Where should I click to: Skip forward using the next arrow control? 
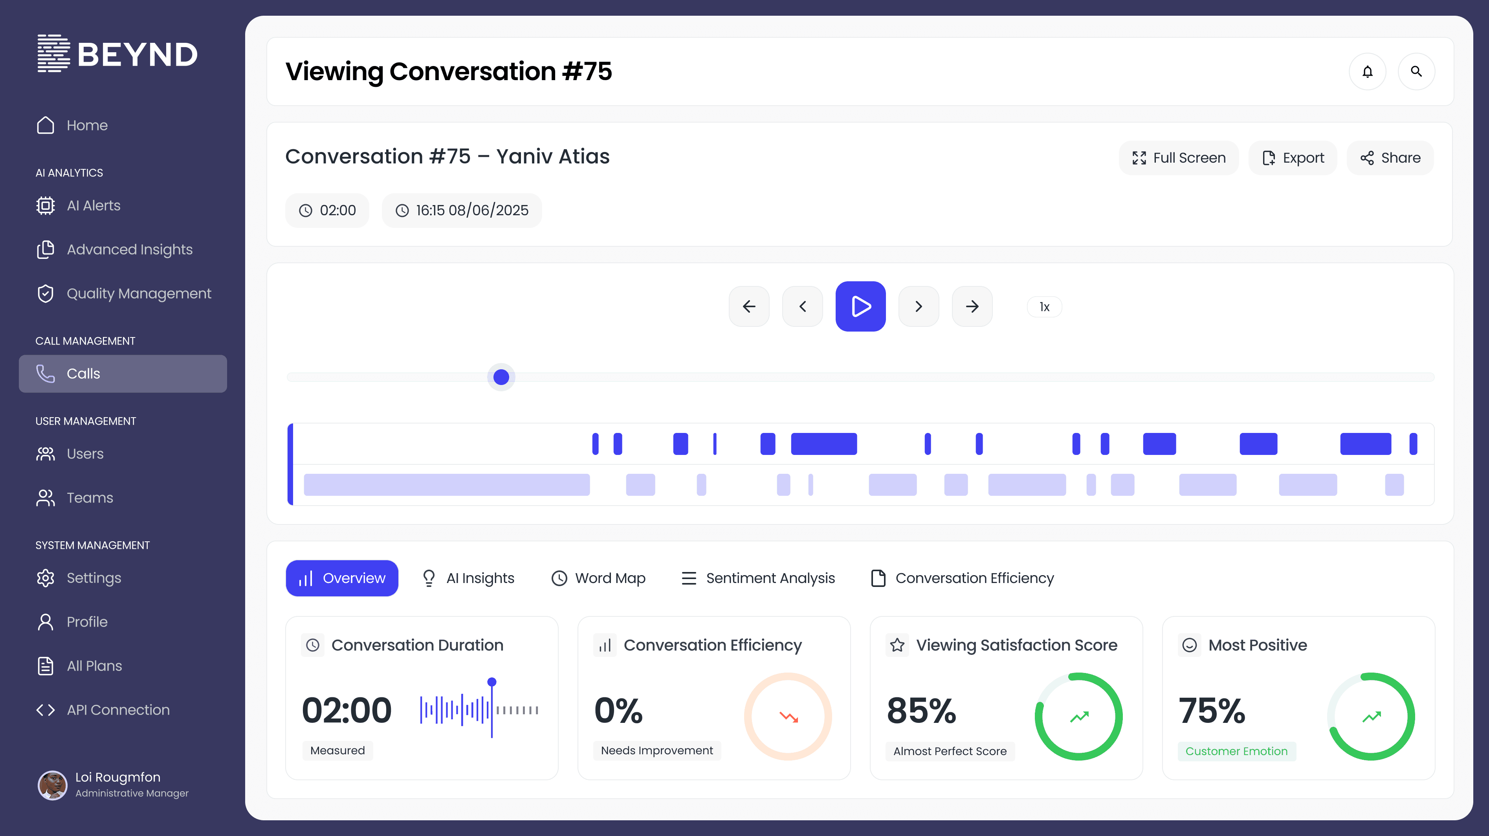point(918,306)
